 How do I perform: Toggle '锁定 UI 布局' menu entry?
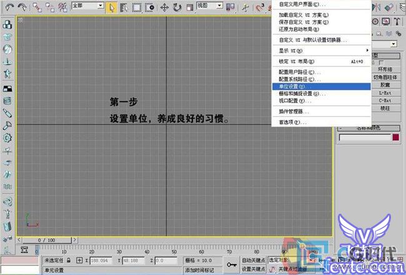[x=321, y=61]
